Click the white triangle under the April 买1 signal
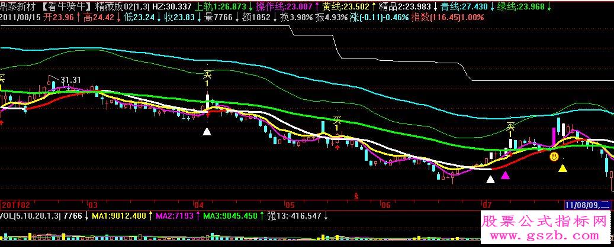614x247 pixels. pos(207,132)
